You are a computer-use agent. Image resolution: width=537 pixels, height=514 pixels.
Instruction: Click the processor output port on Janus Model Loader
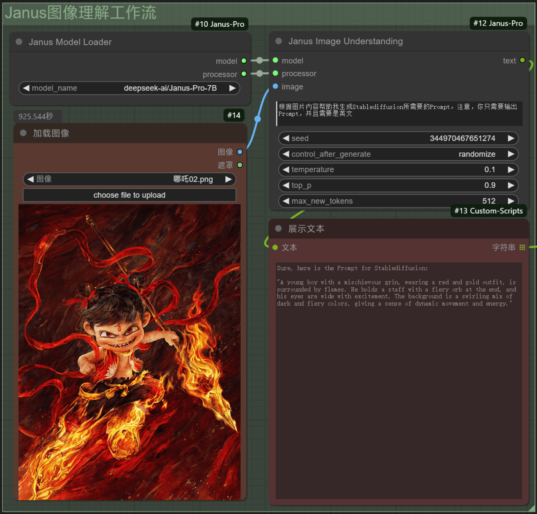point(244,74)
